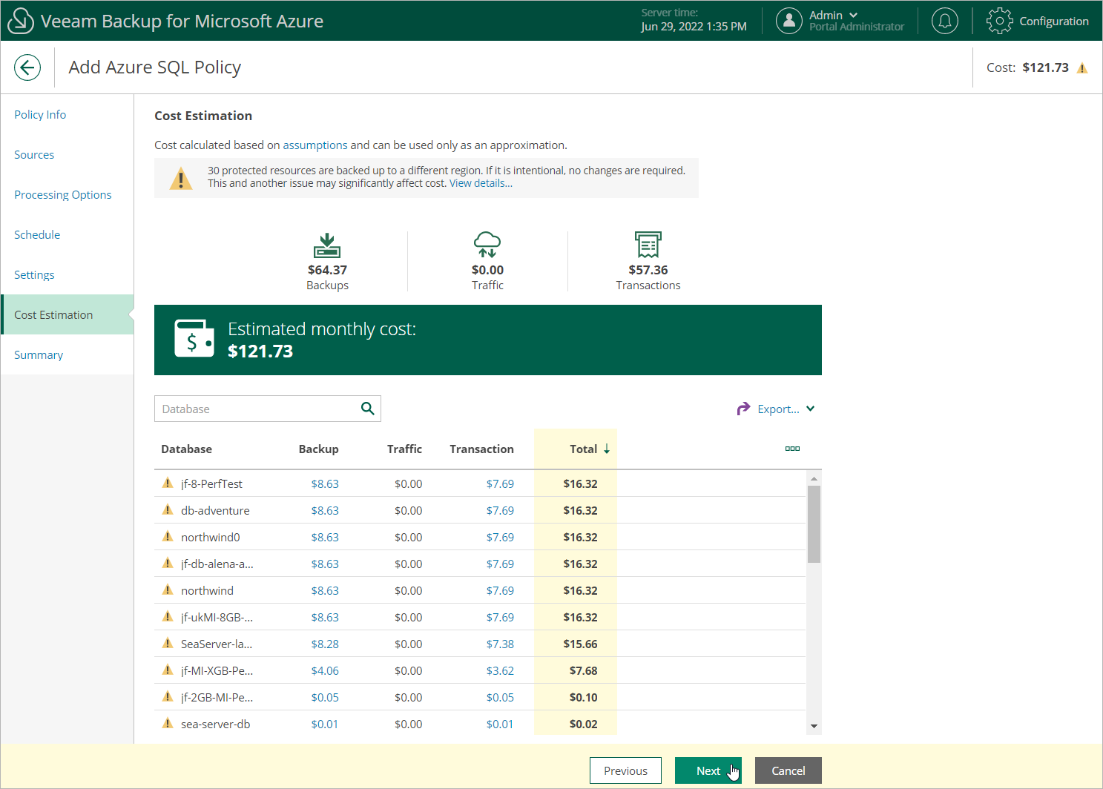1103x789 pixels.
Task: Click the Admin user avatar icon
Action: pos(789,21)
